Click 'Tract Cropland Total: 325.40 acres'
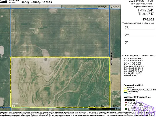Viewport: 156px width, 117px height. pos(138,23)
